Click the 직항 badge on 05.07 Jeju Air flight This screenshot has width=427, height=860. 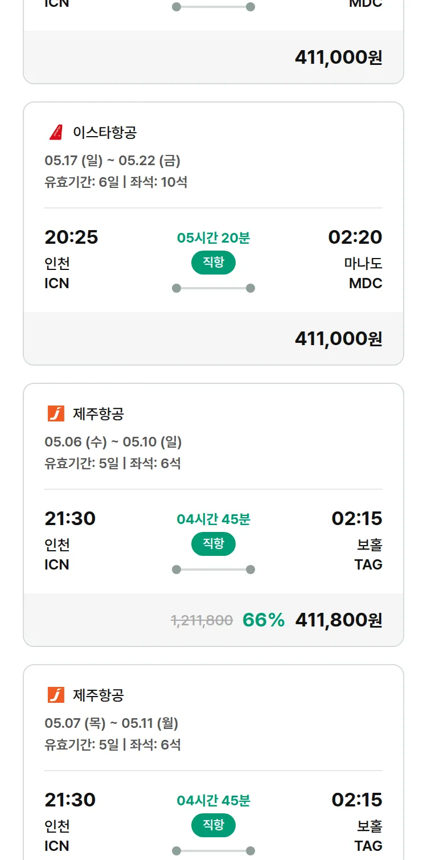(213, 825)
